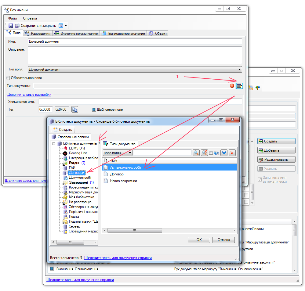Click the red X filter button
The width and height of the screenshot is (305, 291).
tap(232, 153)
